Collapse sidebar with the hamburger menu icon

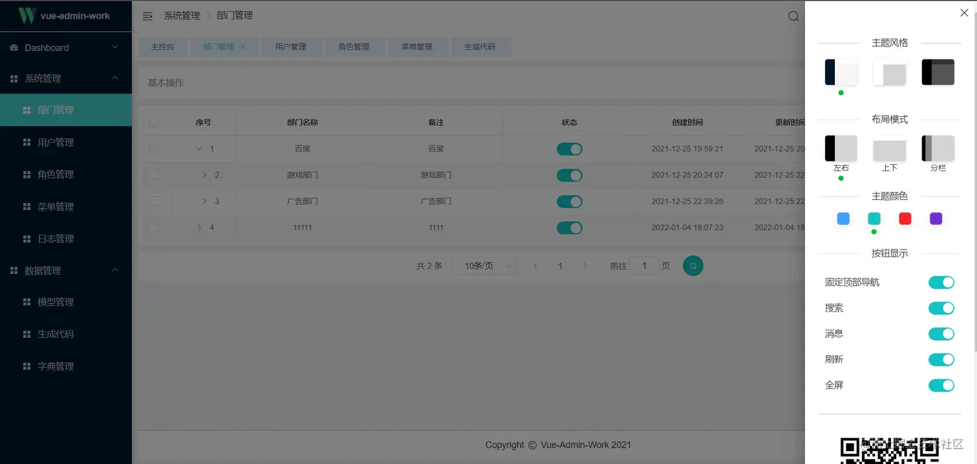147,16
